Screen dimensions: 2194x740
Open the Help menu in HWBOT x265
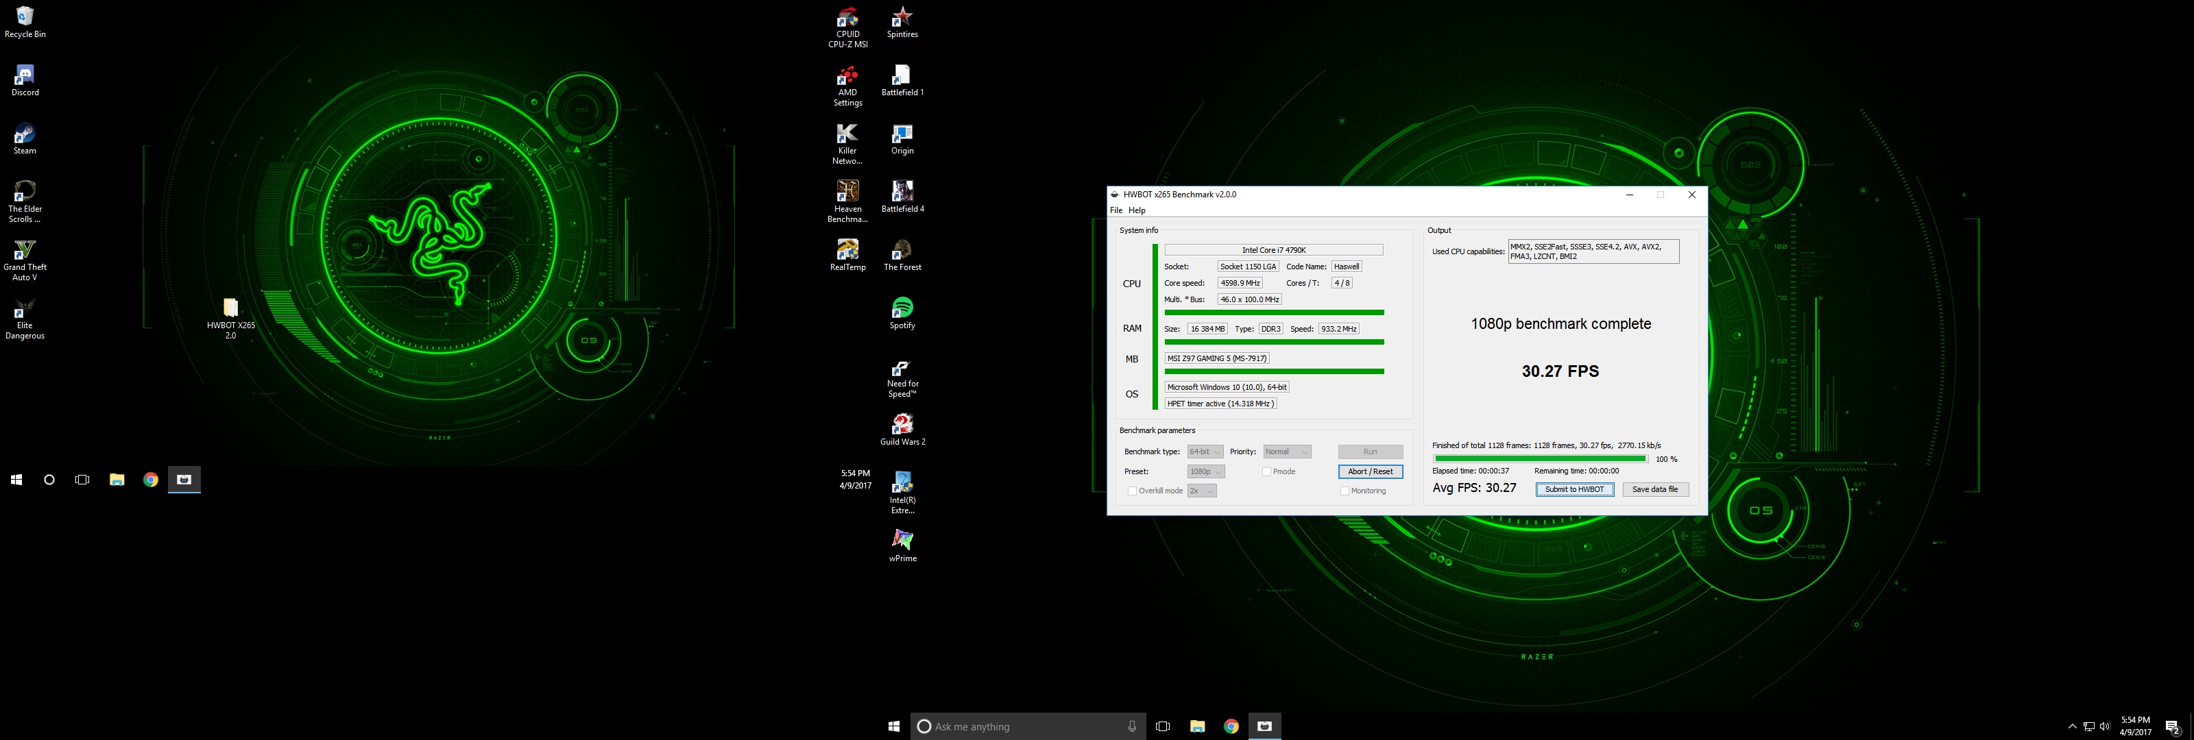(1137, 210)
